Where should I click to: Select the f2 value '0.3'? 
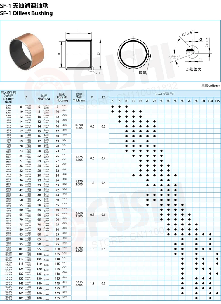[104, 126]
